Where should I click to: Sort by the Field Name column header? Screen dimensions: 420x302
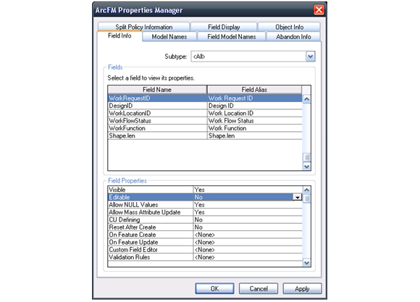(157, 90)
